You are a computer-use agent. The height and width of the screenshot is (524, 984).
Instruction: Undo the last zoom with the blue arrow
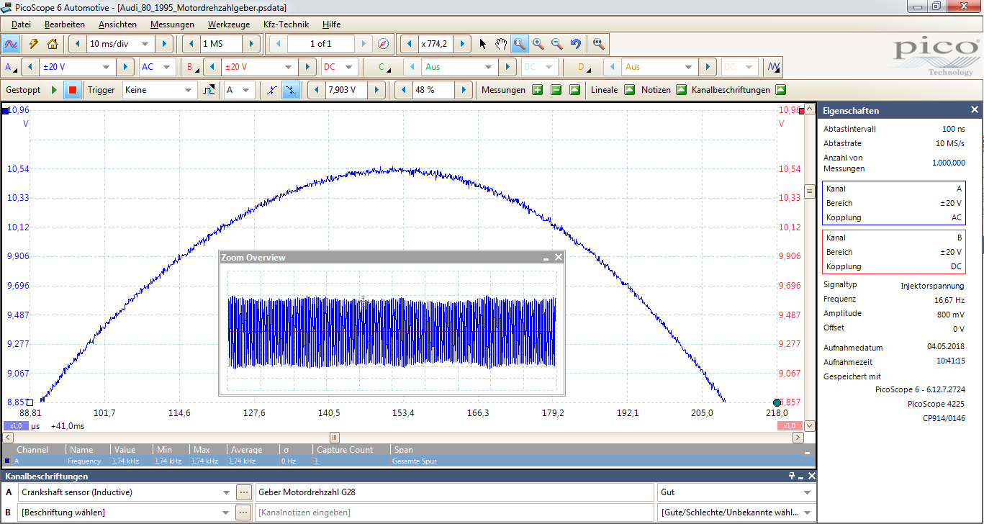(x=575, y=44)
